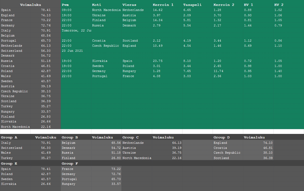304x191 pixels.
Task: Click the Tasapeli column header
Action: click(x=192, y=5)
